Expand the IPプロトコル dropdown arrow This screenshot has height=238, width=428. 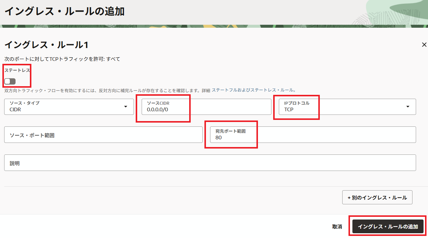(x=408, y=107)
